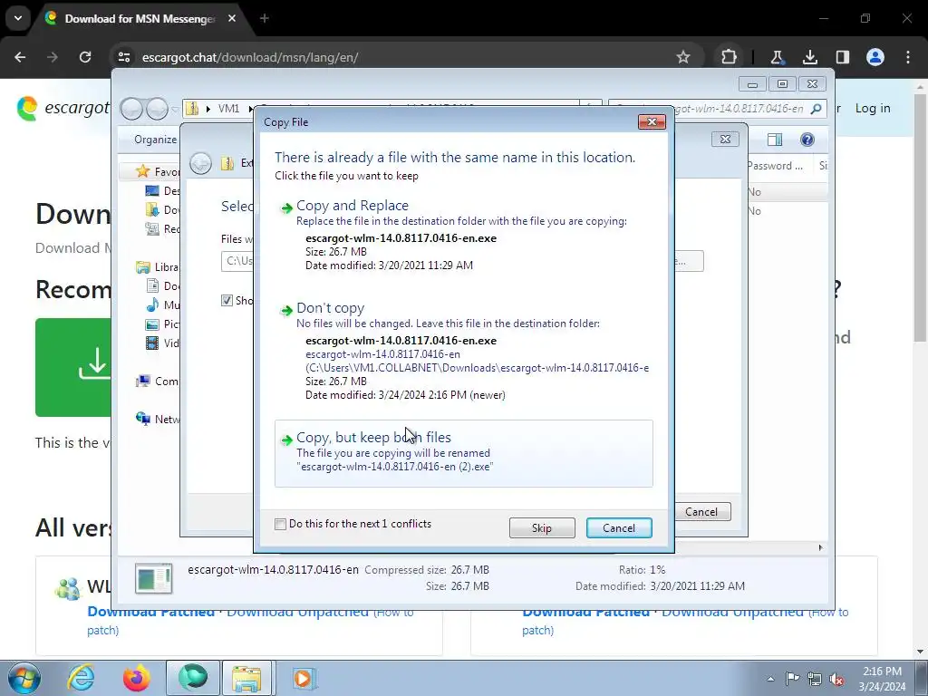Click the browser address bar URL
The height and width of the screenshot is (696, 928).
[x=250, y=57]
